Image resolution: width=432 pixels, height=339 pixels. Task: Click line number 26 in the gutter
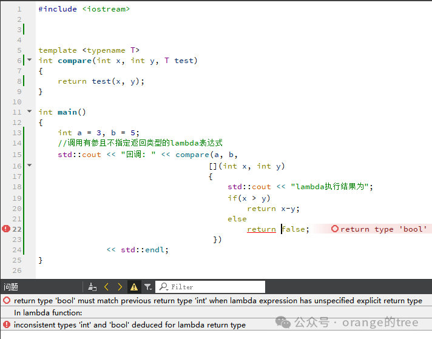pyautogui.click(x=17, y=270)
